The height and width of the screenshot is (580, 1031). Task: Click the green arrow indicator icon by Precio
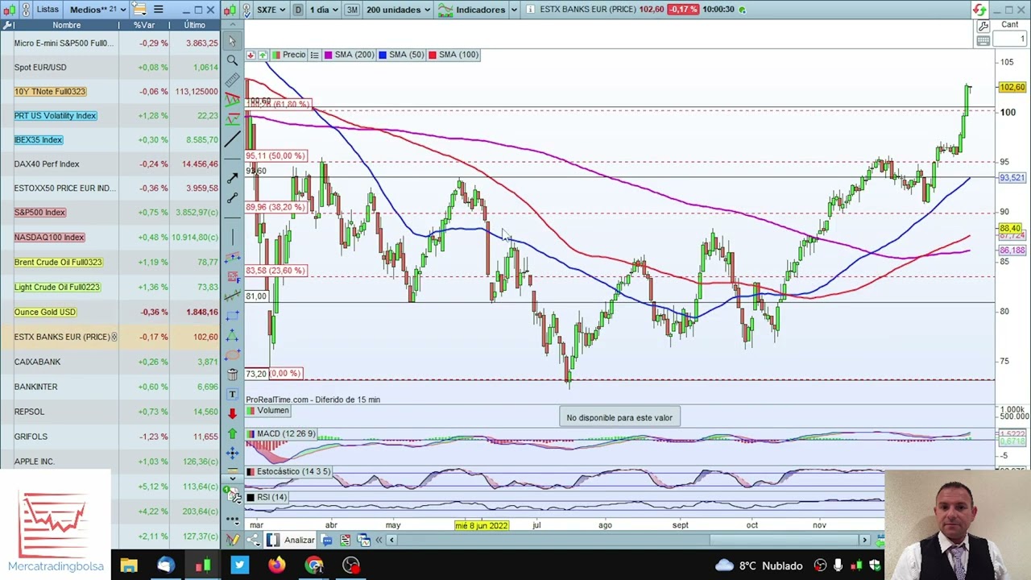pyautogui.click(x=262, y=55)
